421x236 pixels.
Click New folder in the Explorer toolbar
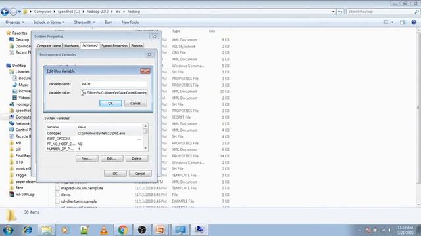(130, 22)
